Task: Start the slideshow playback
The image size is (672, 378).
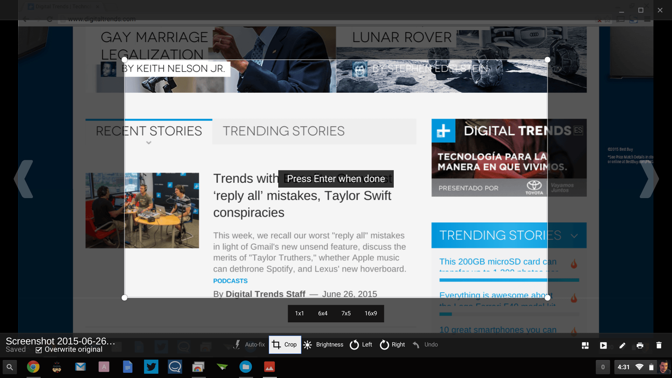Action: (x=603, y=345)
